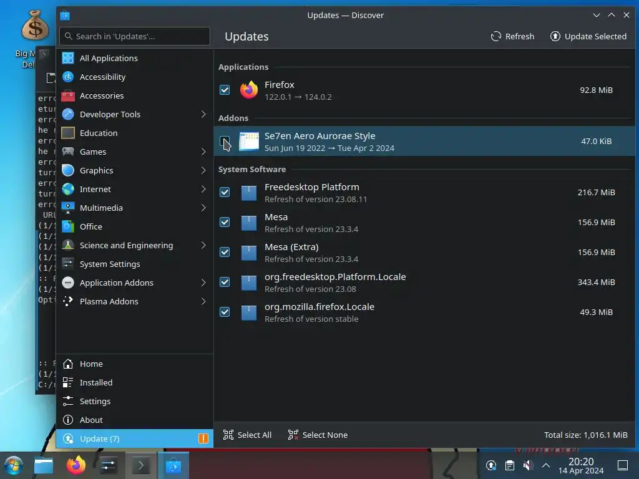The height and width of the screenshot is (479, 639).
Task: Click the orange update warning badge
Action: (x=203, y=438)
